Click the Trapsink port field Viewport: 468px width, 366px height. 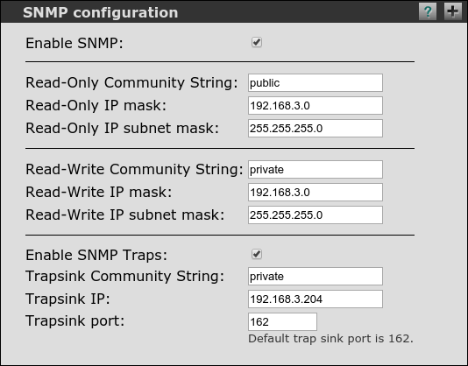pos(282,321)
